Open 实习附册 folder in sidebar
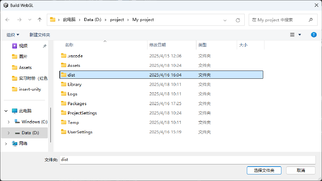The width and height of the screenshot is (322, 181). tap(30, 78)
